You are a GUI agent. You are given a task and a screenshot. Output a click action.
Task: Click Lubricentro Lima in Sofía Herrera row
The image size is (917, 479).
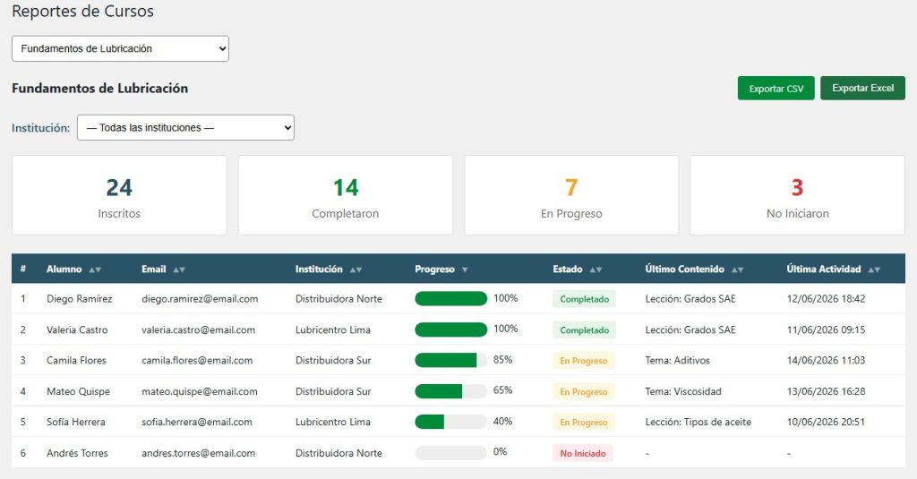(x=333, y=422)
